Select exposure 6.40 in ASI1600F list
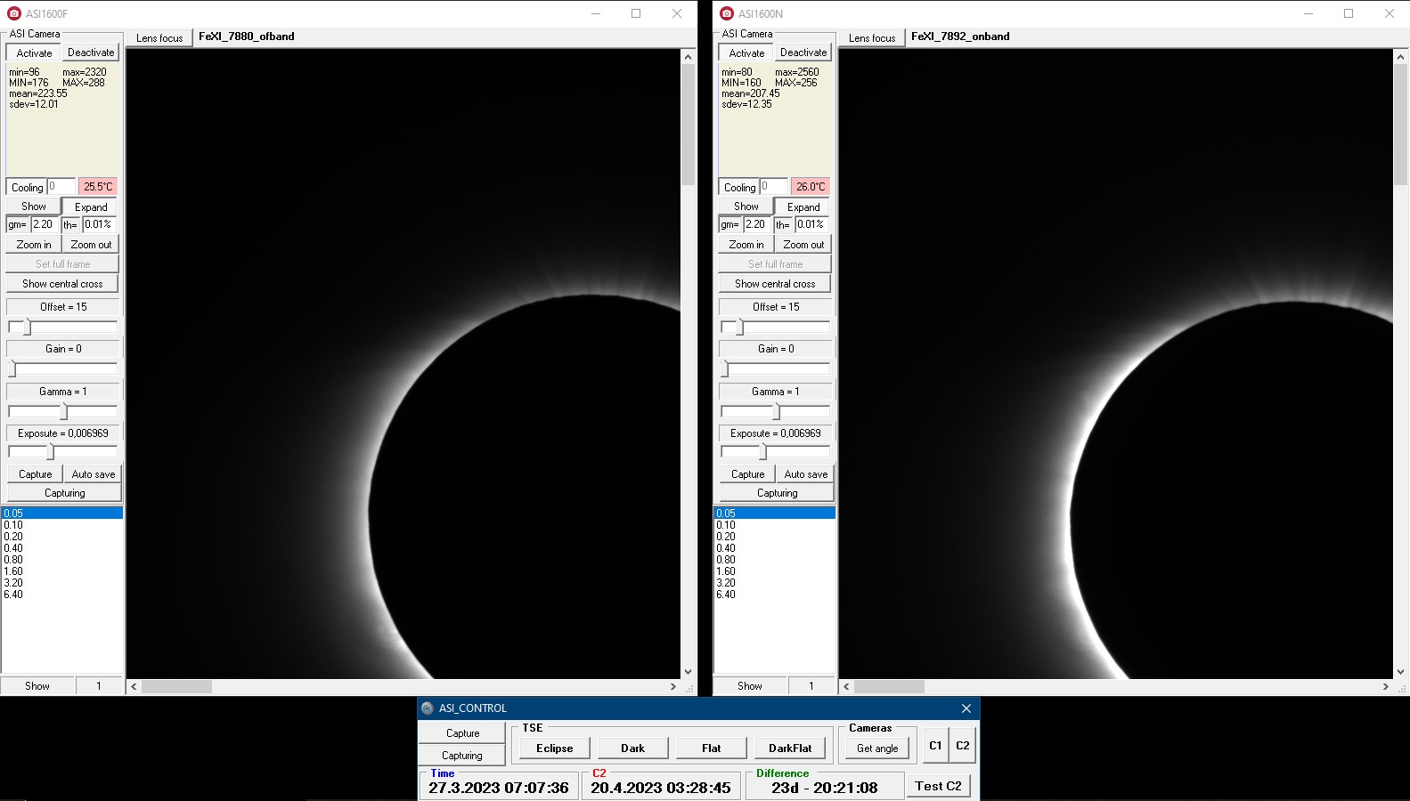 point(61,595)
